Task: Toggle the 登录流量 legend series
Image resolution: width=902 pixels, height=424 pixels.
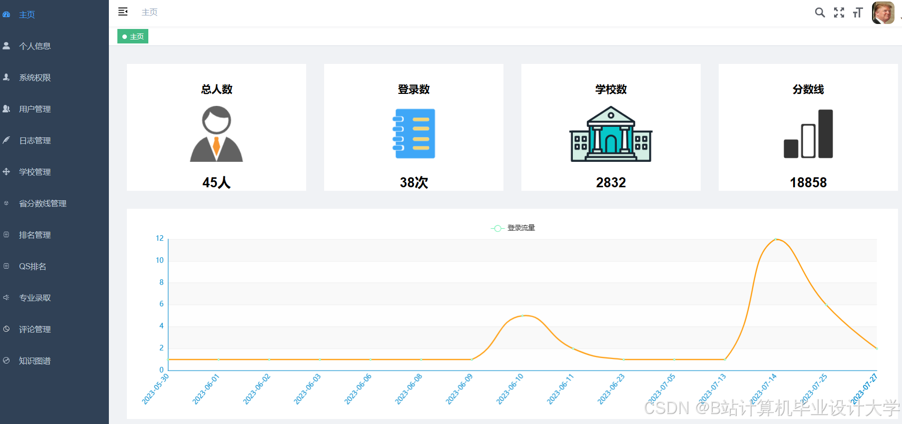Action: [513, 228]
